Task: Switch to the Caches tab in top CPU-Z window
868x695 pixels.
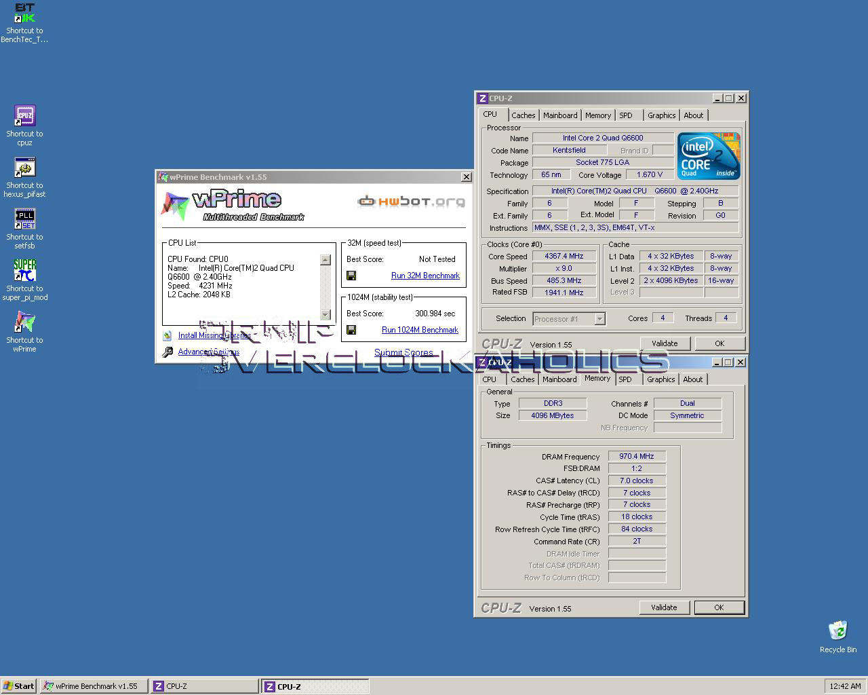Action: point(523,115)
